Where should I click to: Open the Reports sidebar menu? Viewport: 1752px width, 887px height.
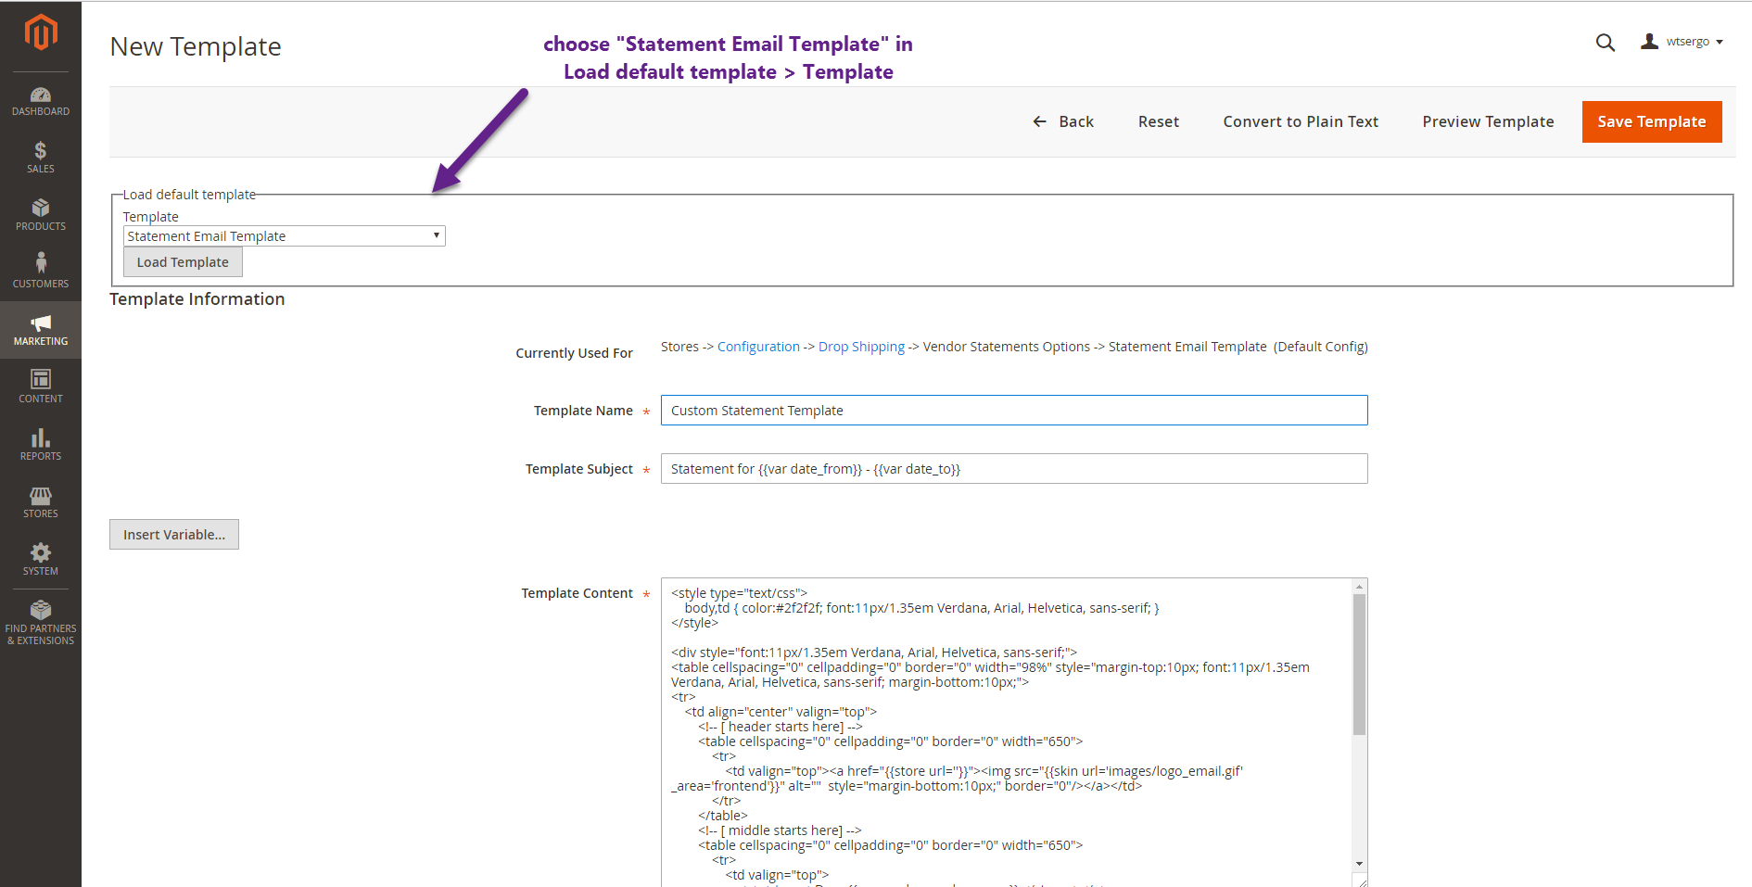click(41, 445)
